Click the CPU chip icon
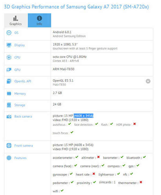161x195 pixels. pyautogui.click(x=9, y=57)
